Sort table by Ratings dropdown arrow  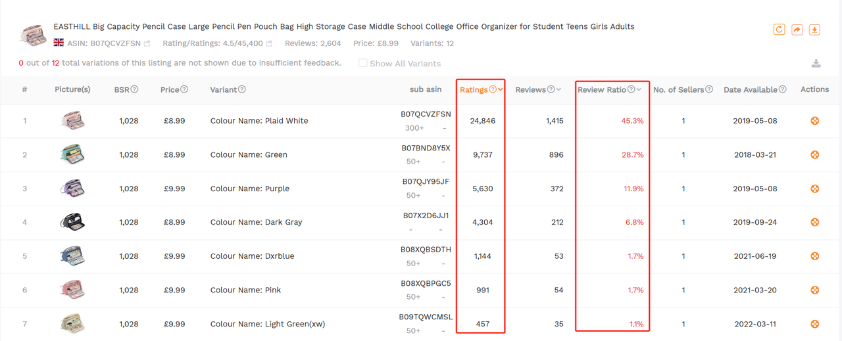tap(501, 90)
